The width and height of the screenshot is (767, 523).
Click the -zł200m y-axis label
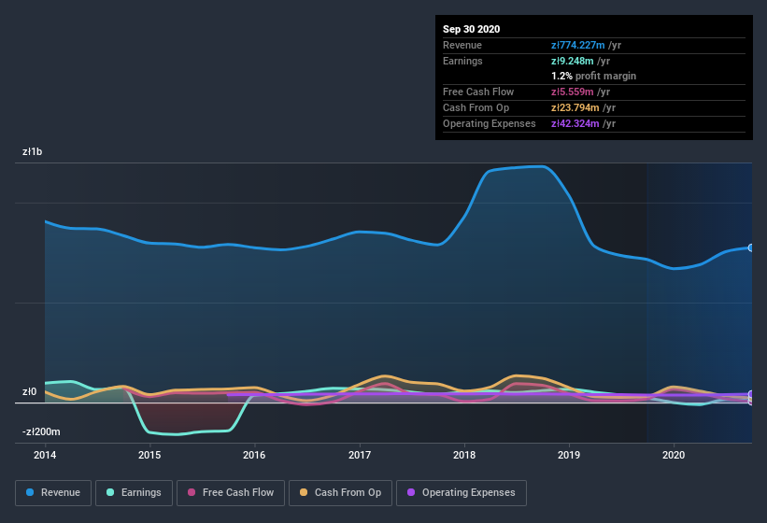[x=40, y=431]
